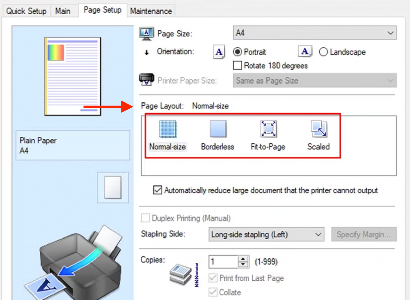The image size is (410, 300).
Task: Open the Printer Paper Size dropdown
Action: coord(390,80)
